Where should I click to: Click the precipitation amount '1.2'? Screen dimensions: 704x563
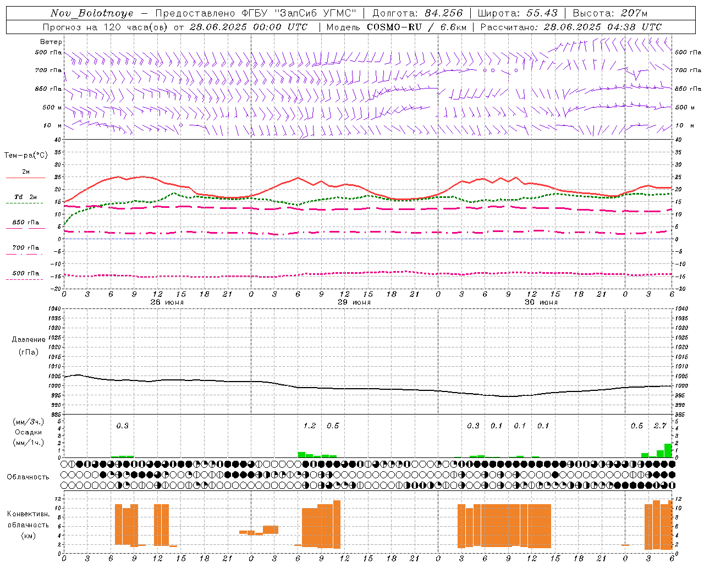point(310,426)
